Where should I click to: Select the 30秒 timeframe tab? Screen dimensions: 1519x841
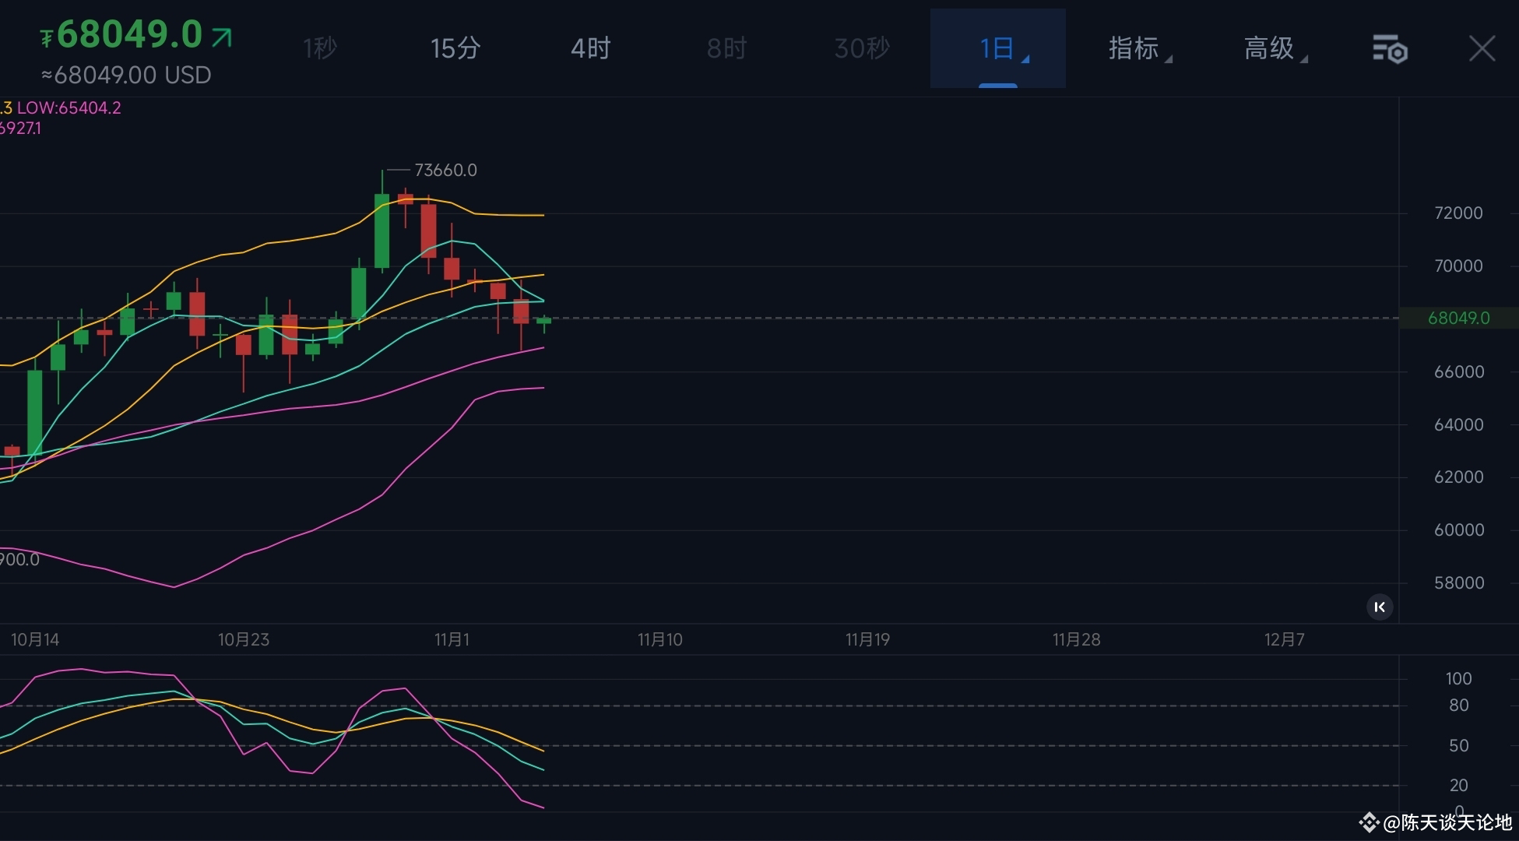pos(862,48)
